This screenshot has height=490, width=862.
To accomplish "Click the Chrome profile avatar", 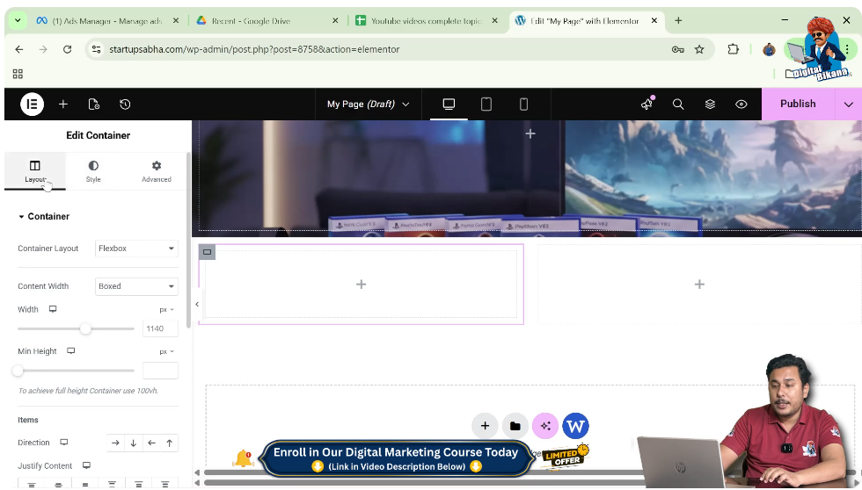I will pos(769,50).
